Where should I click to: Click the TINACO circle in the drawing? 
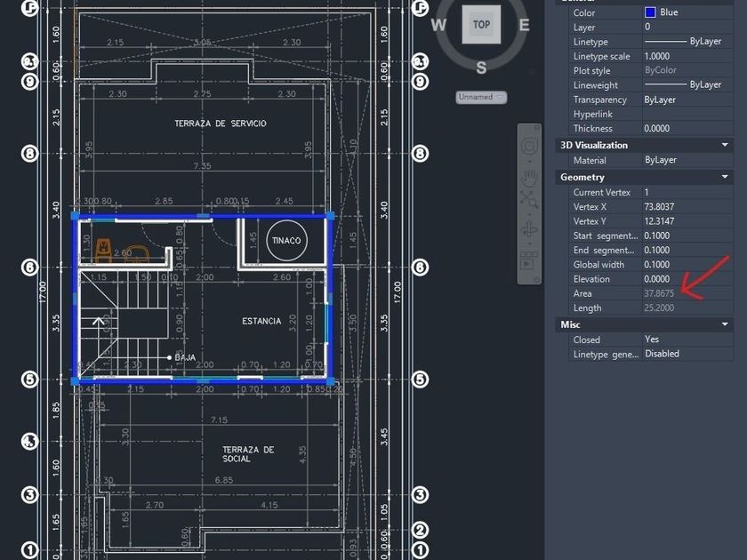[x=285, y=241]
